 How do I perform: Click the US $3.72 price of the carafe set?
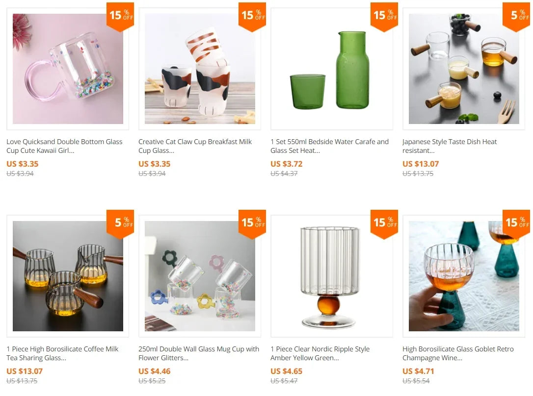point(286,164)
